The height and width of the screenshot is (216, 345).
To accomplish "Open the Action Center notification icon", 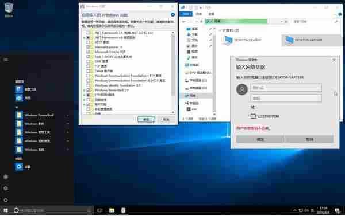I will pyautogui.click(x=338, y=210).
